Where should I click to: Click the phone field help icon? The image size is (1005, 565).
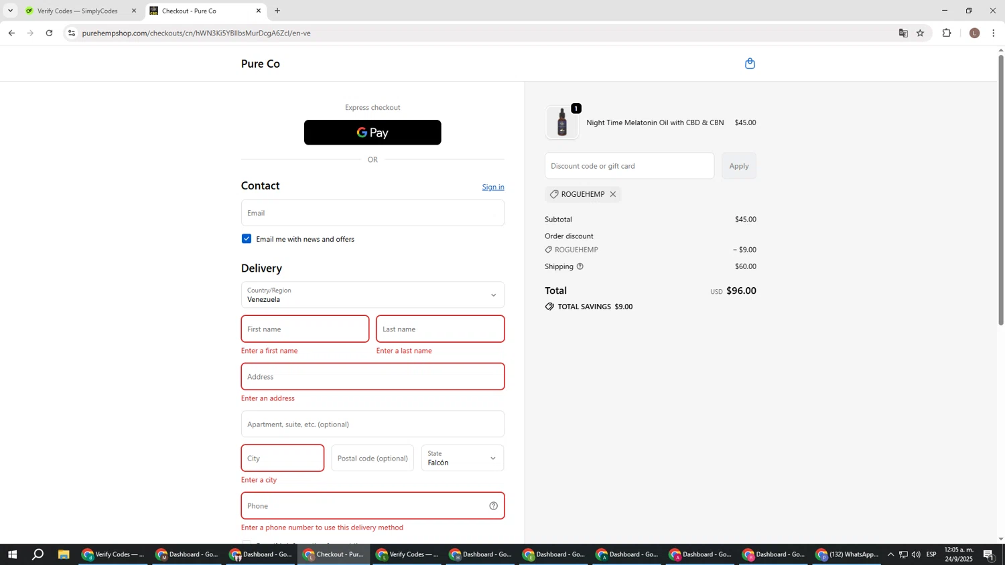[494, 506]
